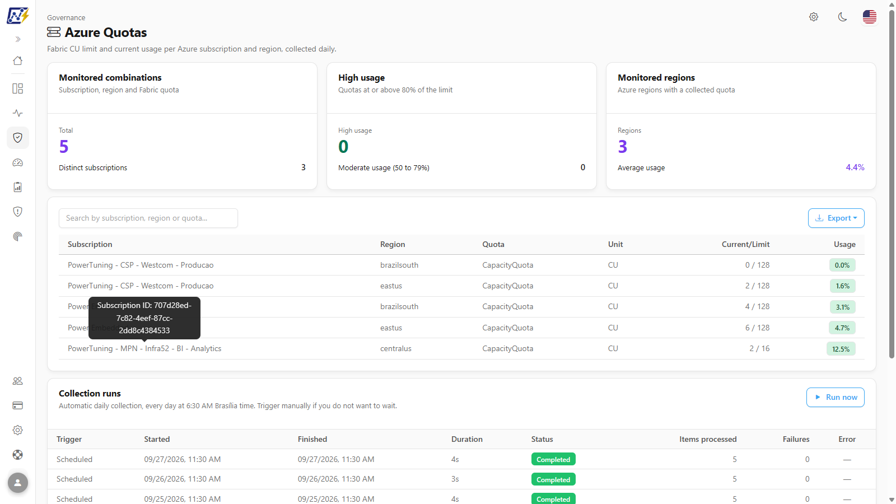Focus the subscription search field
Viewport: 896px width, 504px height.
pyautogui.click(x=148, y=218)
